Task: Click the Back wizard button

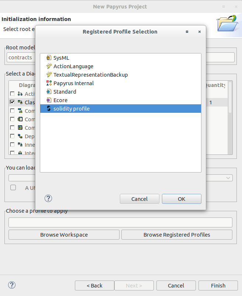Action: 94,285
